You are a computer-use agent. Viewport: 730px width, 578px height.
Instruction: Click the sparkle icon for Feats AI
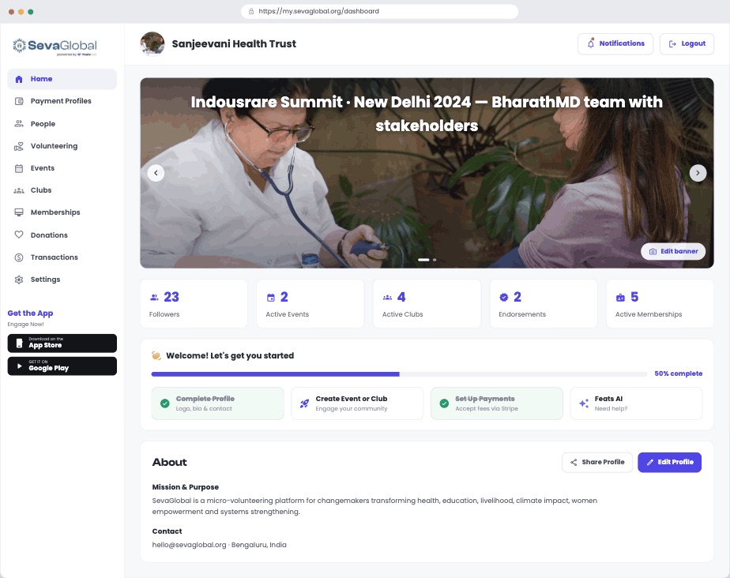tap(584, 403)
